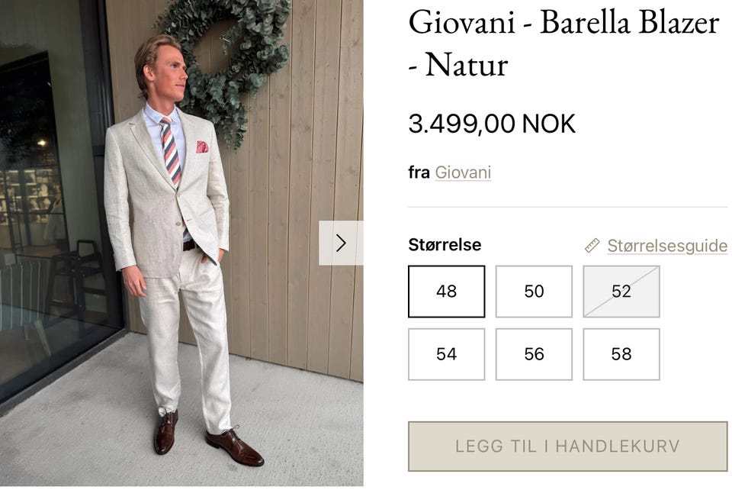The image size is (732, 490).
Task: Click the ruler icon beside Størrelsesguide
Action: click(592, 246)
